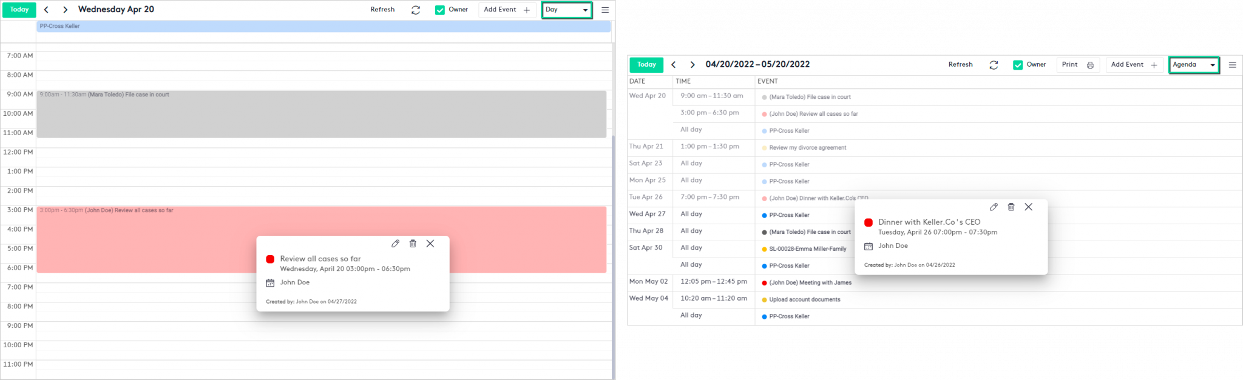Image resolution: width=1243 pixels, height=380 pixels.
Task: Delete Dinner with Keller.Co's CEO event
Action: (x=1011, y=207)
